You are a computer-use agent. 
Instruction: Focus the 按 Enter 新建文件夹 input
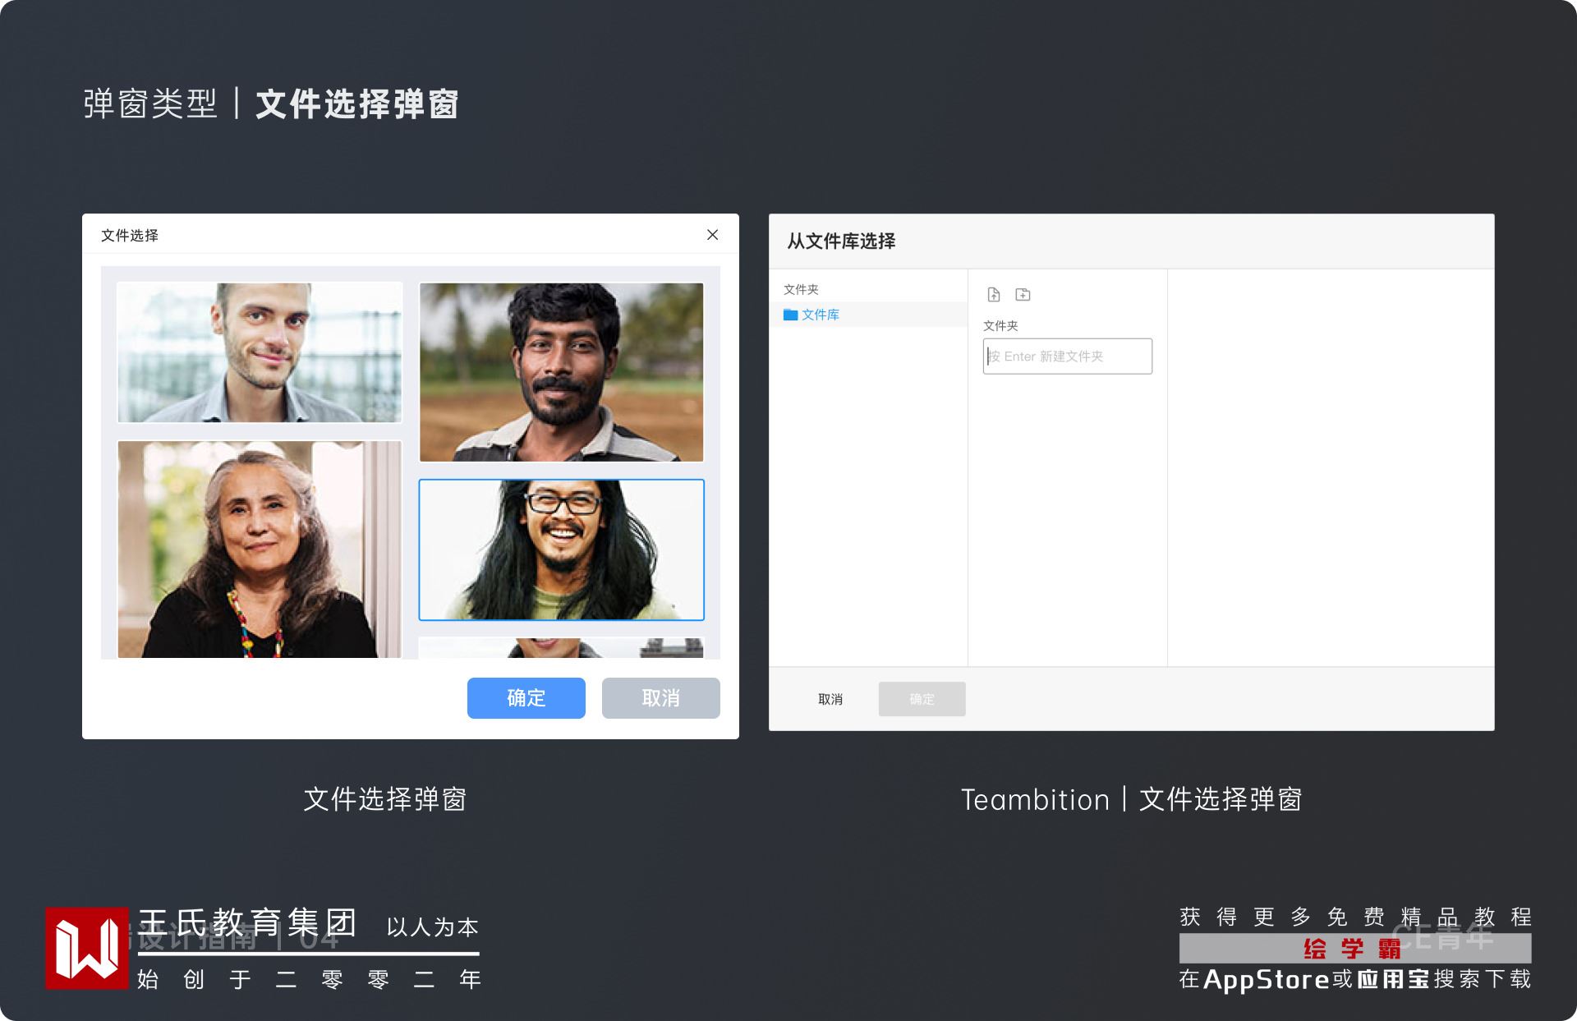[1067, 356]
